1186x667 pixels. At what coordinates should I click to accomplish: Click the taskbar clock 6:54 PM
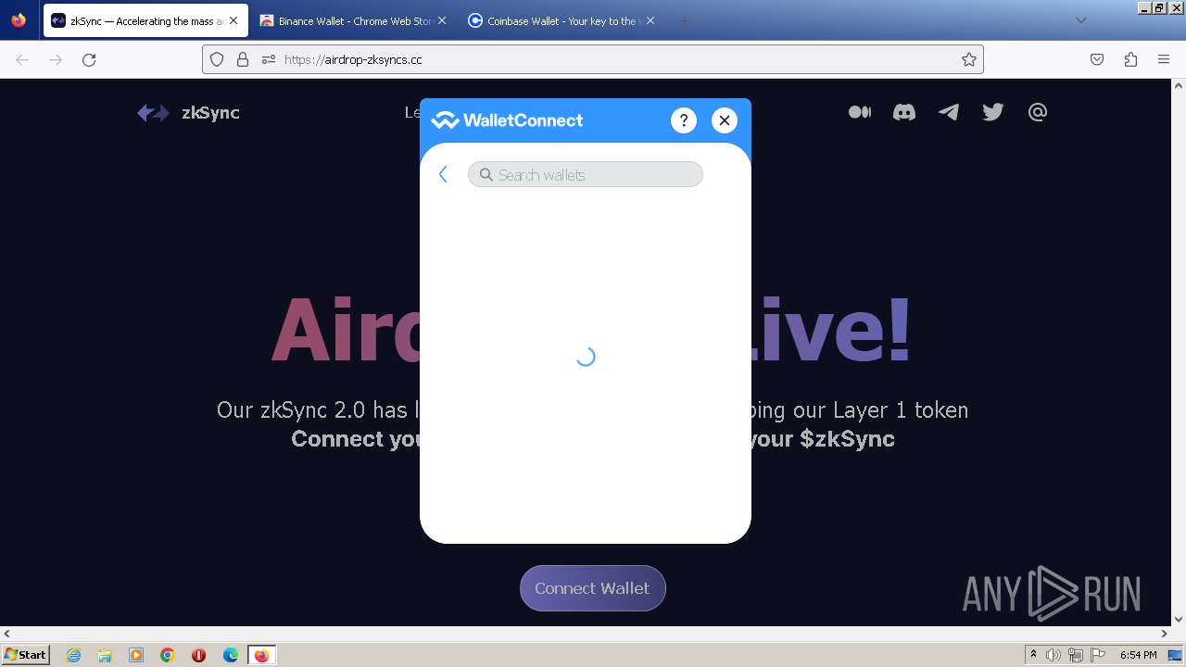pos(1138,655)
